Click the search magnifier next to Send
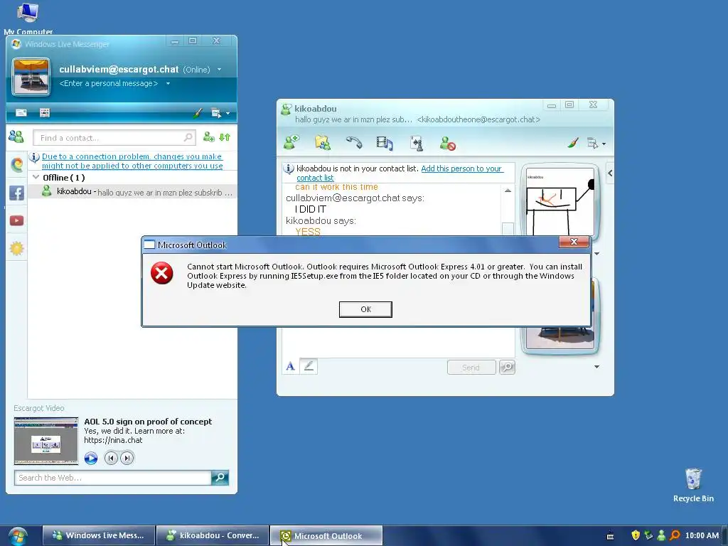 tap(507, 368)
